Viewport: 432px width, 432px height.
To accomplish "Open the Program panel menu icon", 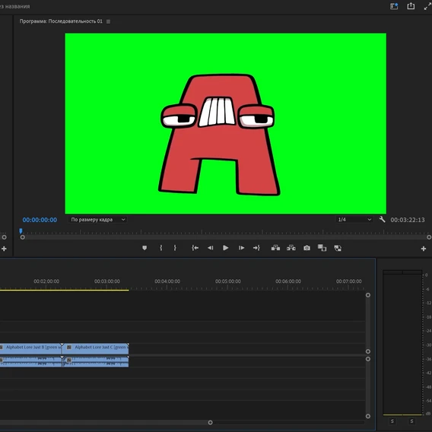I will (108, 21).
